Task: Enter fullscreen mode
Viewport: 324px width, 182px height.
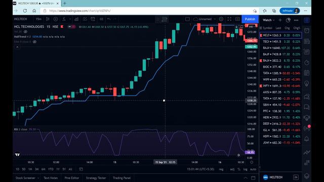Action: [x=229, y=19]
